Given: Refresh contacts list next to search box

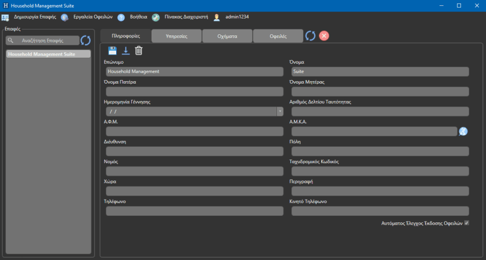Looking at the screenshot, I should click(x=85, y=40).
